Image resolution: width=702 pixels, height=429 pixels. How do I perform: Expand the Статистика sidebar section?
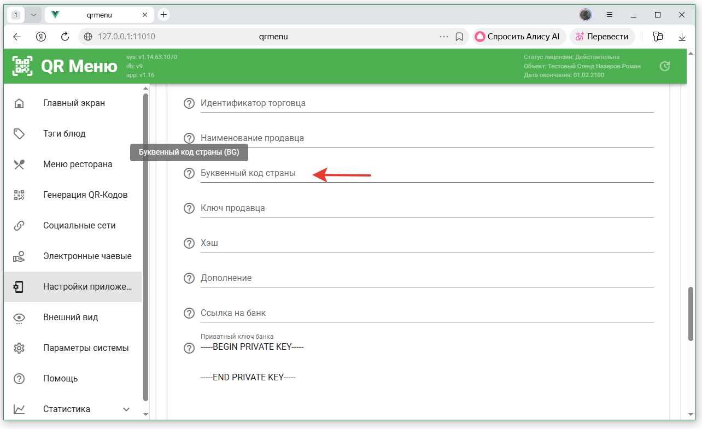point(126,409)
